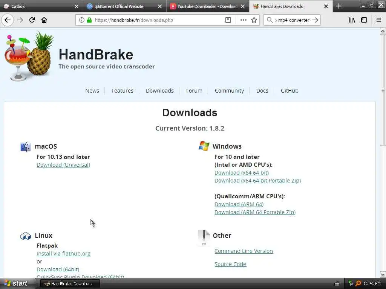The height and width of the screenshot is (289, 386).
Task: Click the tray network connection icon
Action: [351, 283]
